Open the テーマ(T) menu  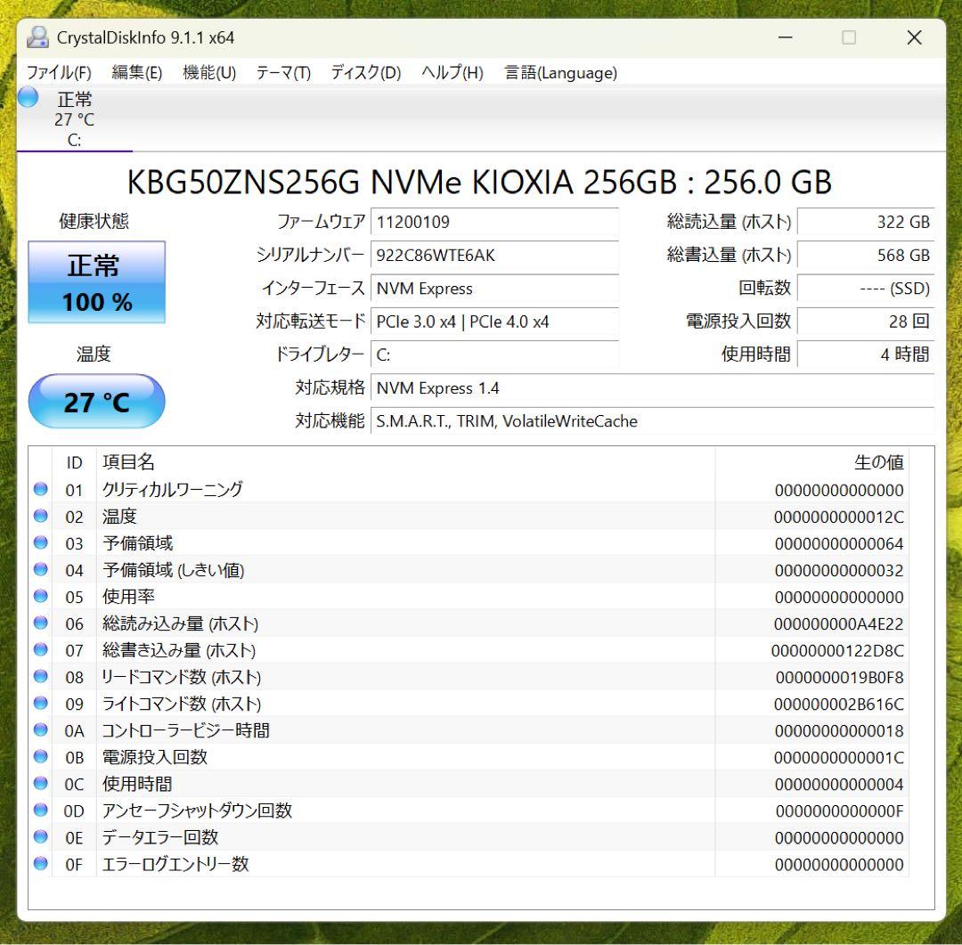[283, 72]
